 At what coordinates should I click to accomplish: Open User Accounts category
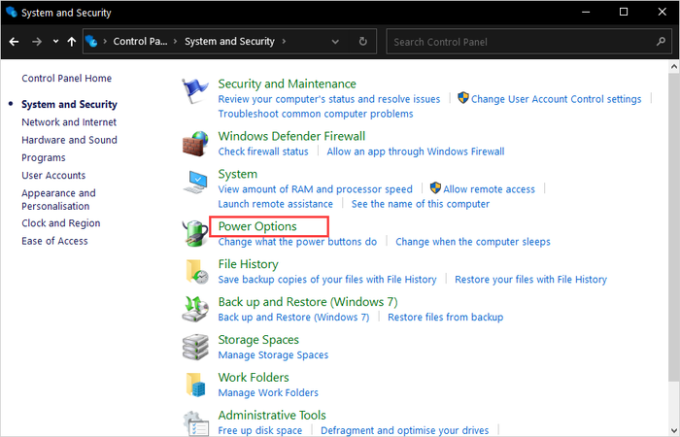[53, 175]
